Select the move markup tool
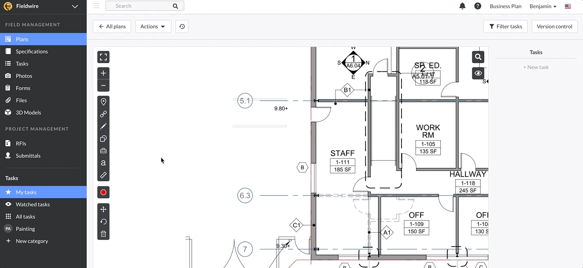The height and width of the screenshot is (268, 583). [103, 209]
